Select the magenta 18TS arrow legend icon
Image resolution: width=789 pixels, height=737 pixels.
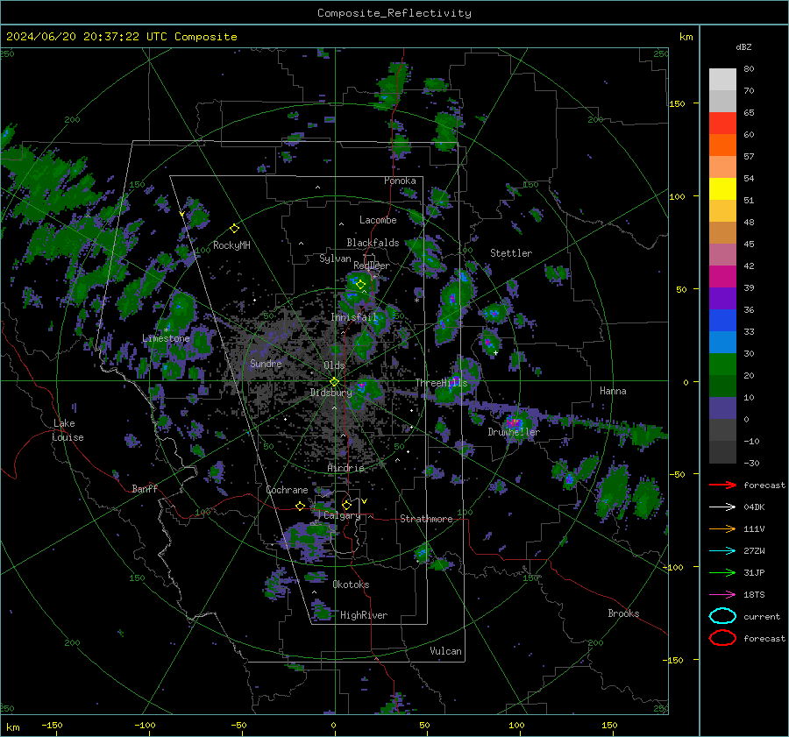click(722, 594)
